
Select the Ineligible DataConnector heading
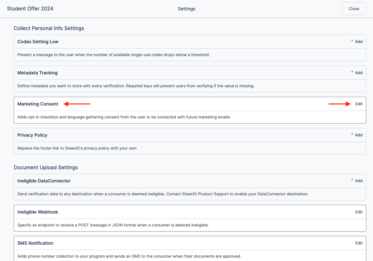pyautogui.click(x=44, y=181)
